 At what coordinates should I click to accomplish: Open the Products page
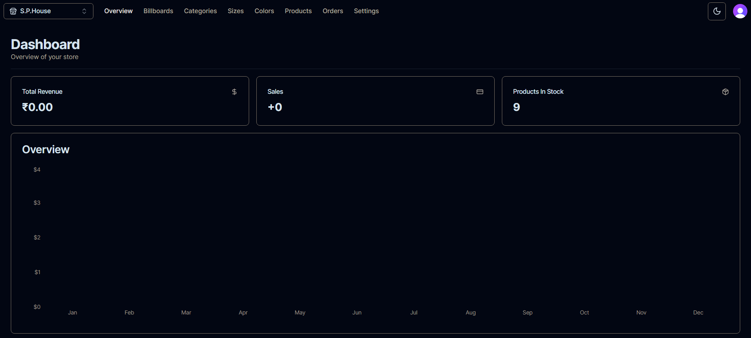pyautogui.click(x=298, y=11)
